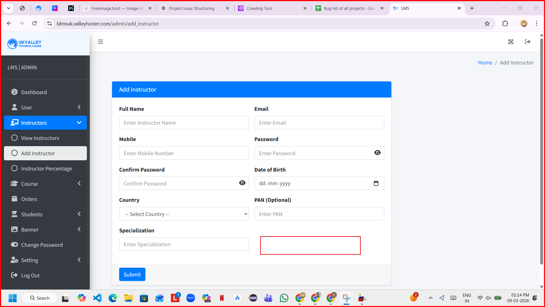Screen dimensions: 545x307
Task: Follow the Home breadcrumb link
Action: [485, 63]
